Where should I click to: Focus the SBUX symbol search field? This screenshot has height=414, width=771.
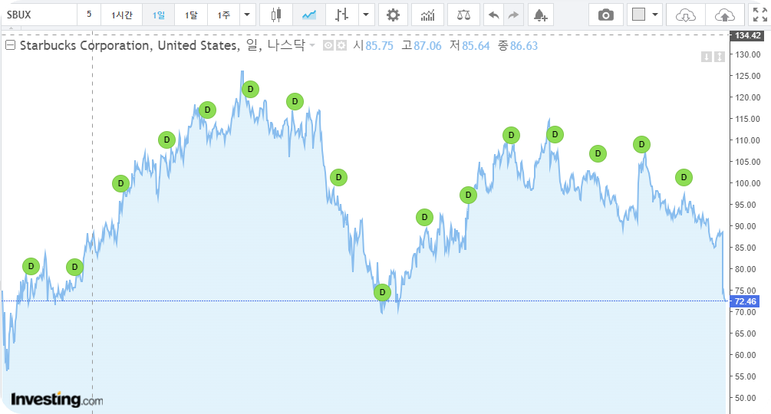pos(39,15)
